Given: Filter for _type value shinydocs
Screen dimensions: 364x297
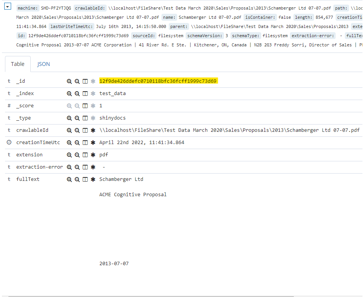Looking at the screenshot, I should (x=69, y=118).
